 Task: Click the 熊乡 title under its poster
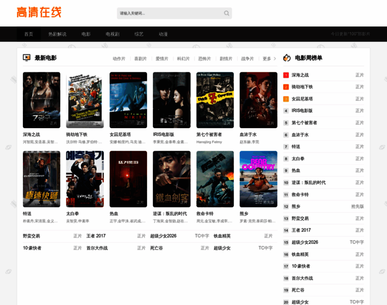244,213
